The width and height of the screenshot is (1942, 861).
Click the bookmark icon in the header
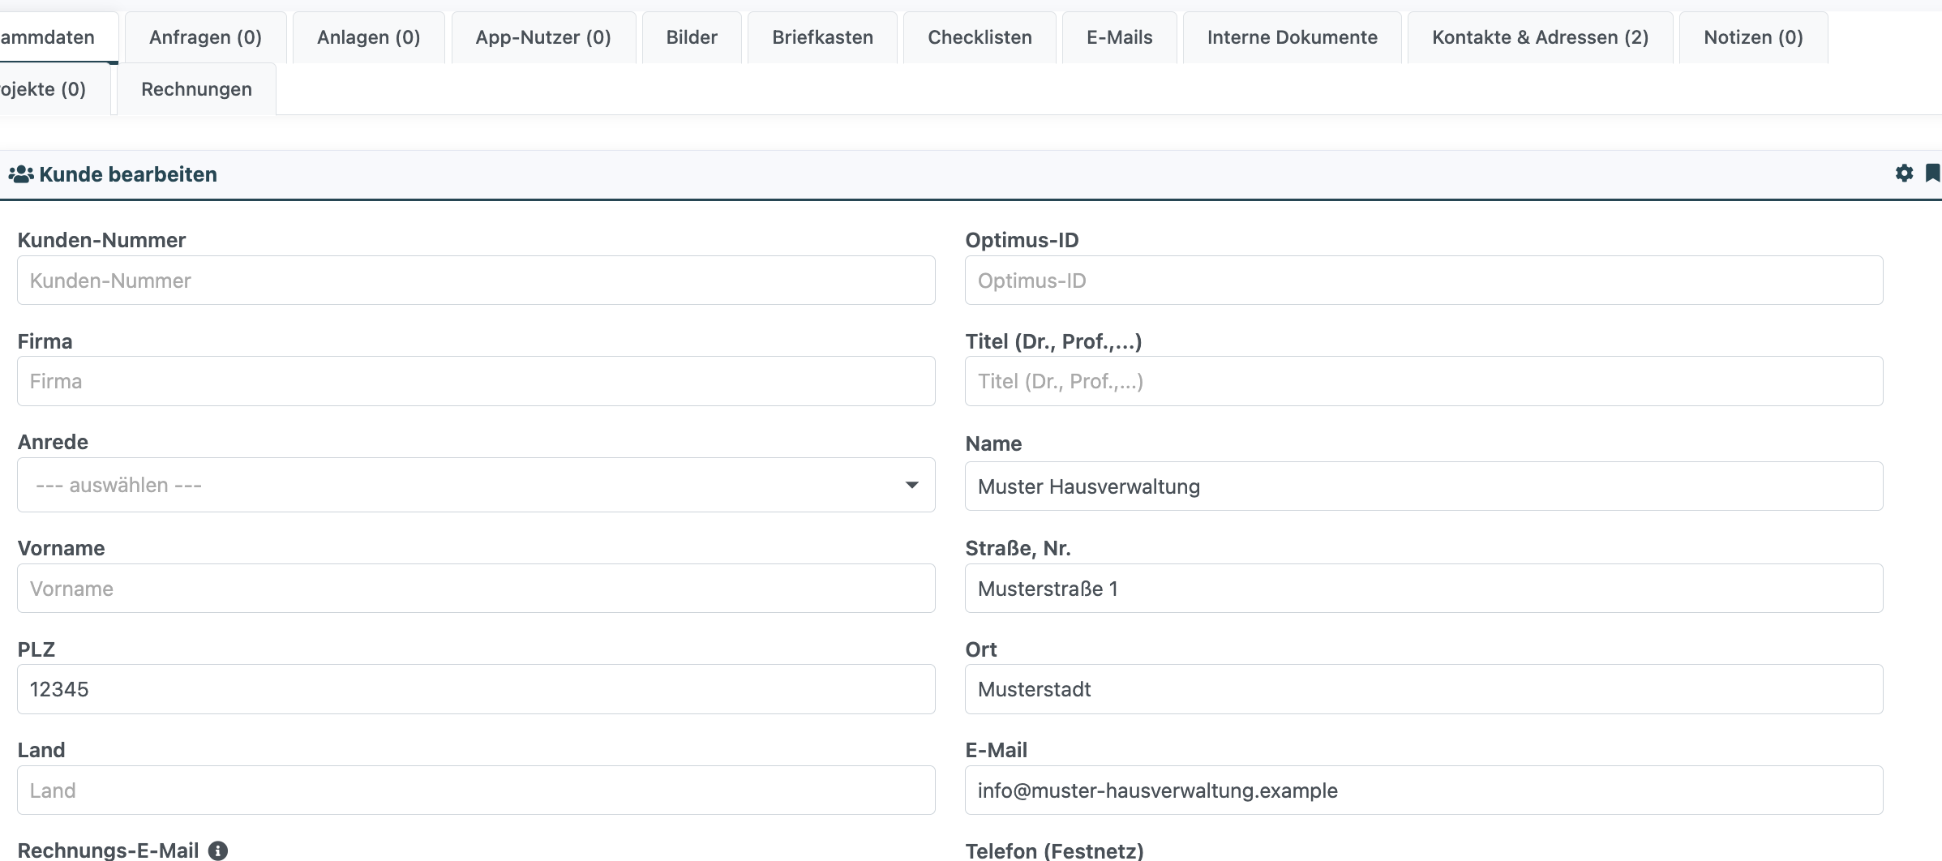coord(1933,173)
